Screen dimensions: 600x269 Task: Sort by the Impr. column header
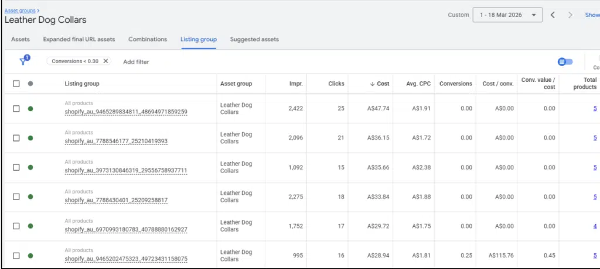[x=296, y=84]
